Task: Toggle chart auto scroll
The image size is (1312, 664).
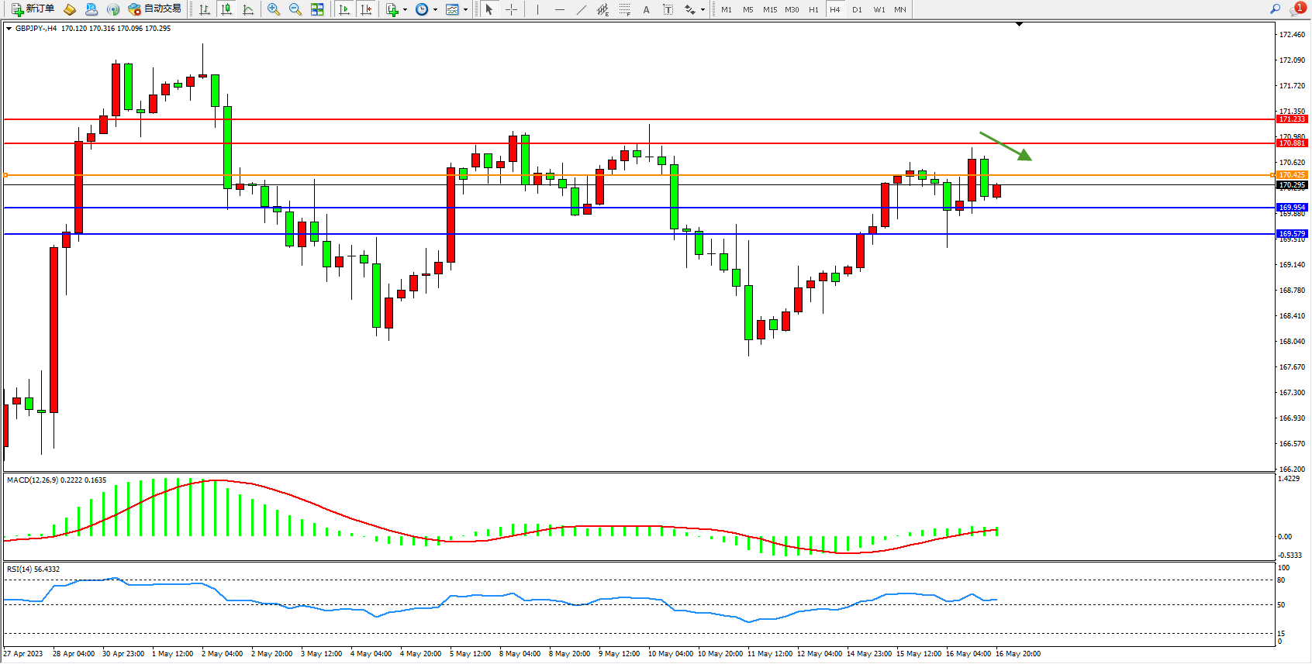Action: [x=344, y=9]
